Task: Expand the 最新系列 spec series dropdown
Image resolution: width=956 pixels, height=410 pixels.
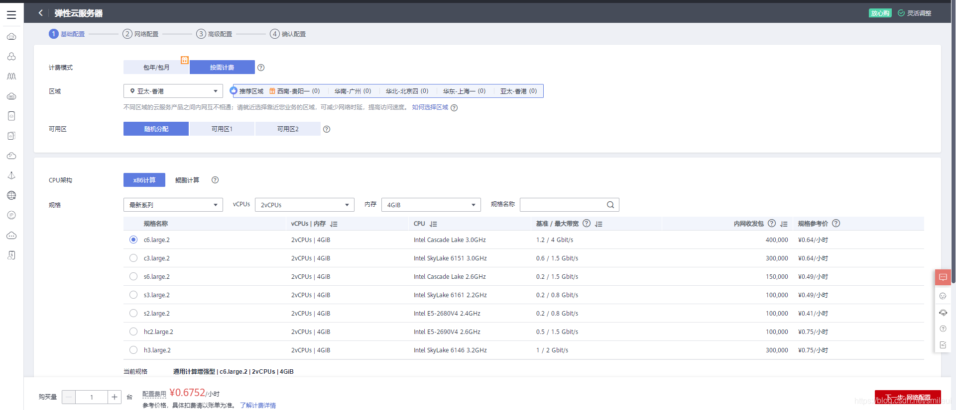Action: point(173,205)
